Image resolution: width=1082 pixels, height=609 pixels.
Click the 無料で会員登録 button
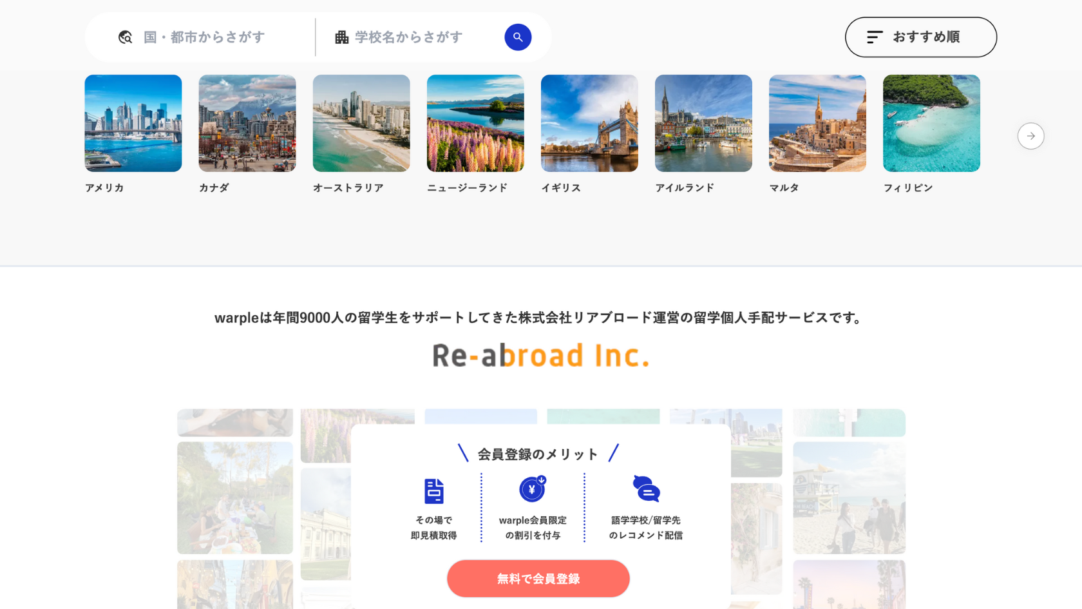(538, 579)
